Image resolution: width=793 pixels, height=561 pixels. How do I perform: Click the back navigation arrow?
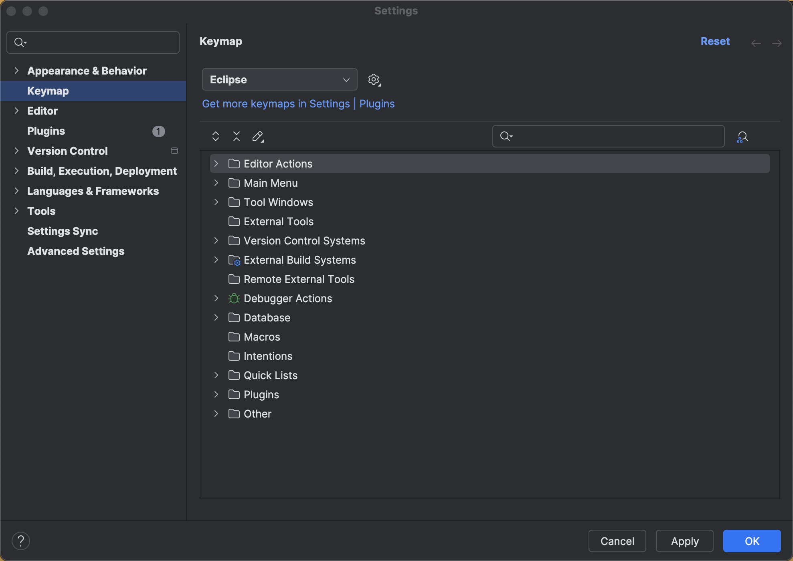(756, 42)
